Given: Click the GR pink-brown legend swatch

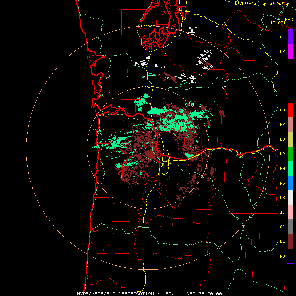Looking at the screenshot, I should click(290, 125).
